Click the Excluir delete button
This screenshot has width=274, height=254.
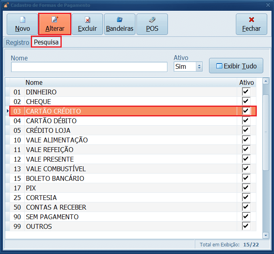point(87,24)
